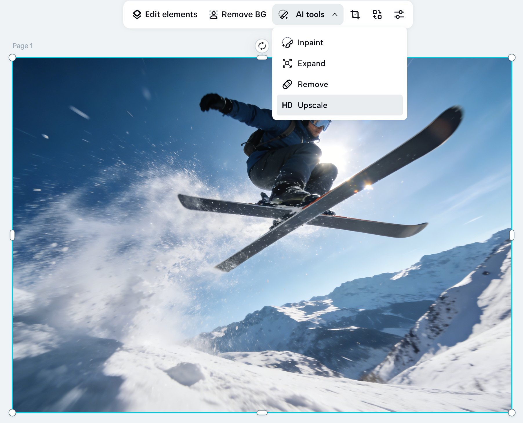Choose Inpaint from the AI tools menu
This screenshot has width=523, height=423.
[x=310, y=42]
